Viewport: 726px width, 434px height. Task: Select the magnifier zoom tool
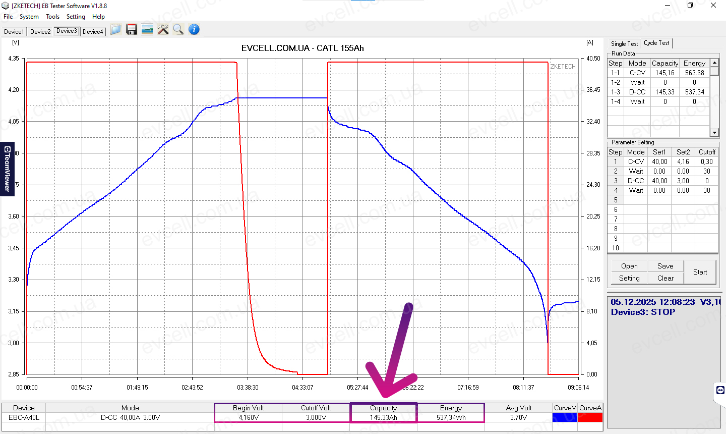178,29
